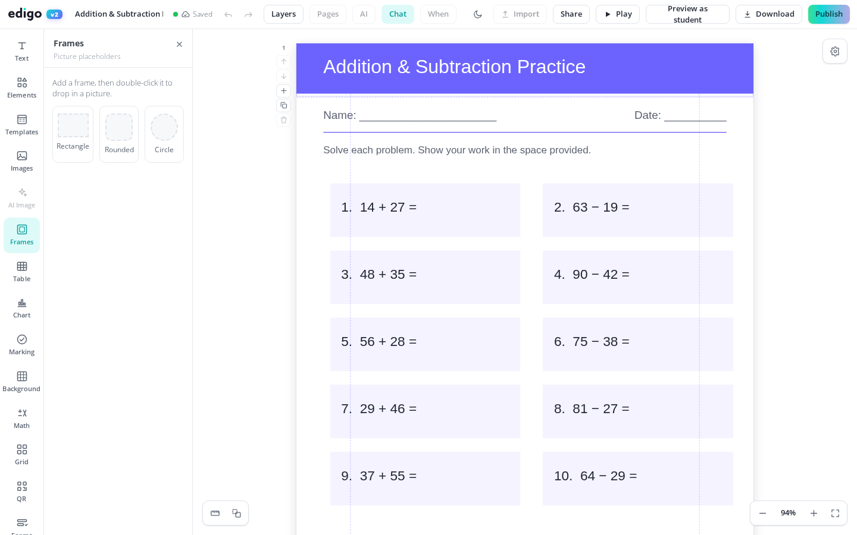The height and width of the screenshot is (535, 857).
Task: Close the Frames panel
Action: click(179, 45)
